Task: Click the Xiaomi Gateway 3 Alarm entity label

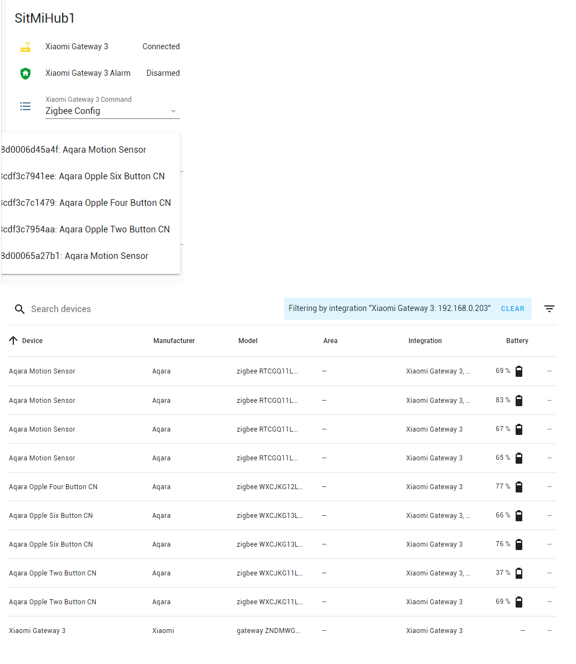Action: 88,73
